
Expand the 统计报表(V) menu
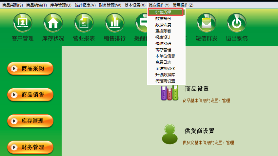(x=85, y=5)
